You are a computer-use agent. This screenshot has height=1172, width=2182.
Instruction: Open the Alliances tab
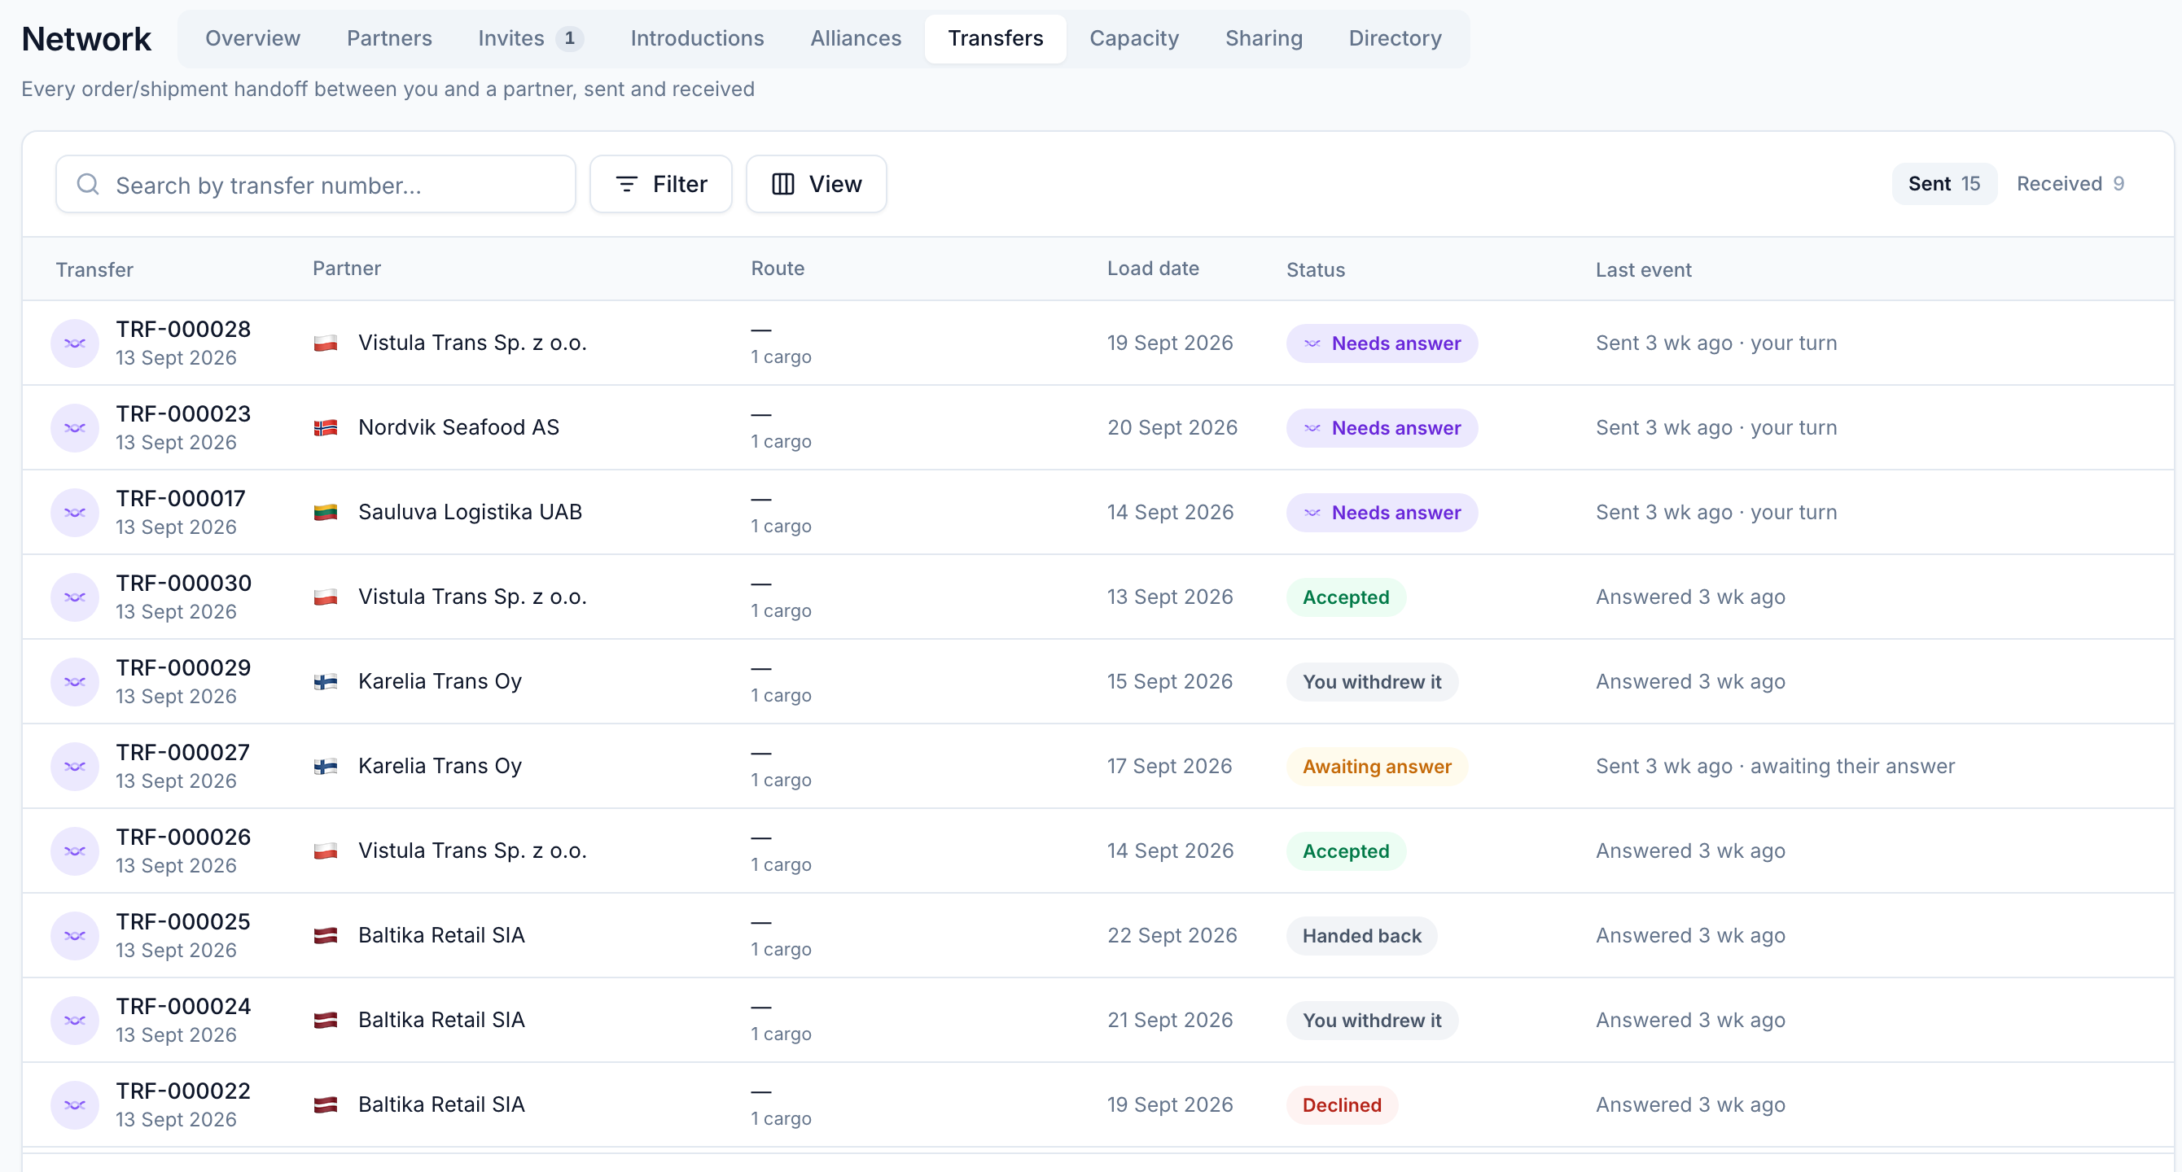click(856, 38)
